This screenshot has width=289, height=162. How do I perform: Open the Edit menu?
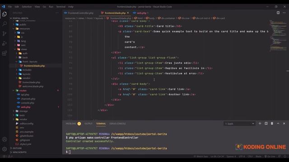point(17,7)
